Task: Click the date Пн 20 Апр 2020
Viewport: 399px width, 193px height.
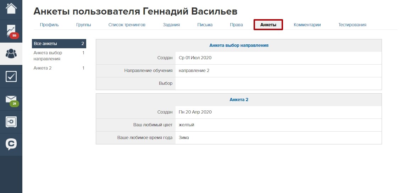Action: 195,112
